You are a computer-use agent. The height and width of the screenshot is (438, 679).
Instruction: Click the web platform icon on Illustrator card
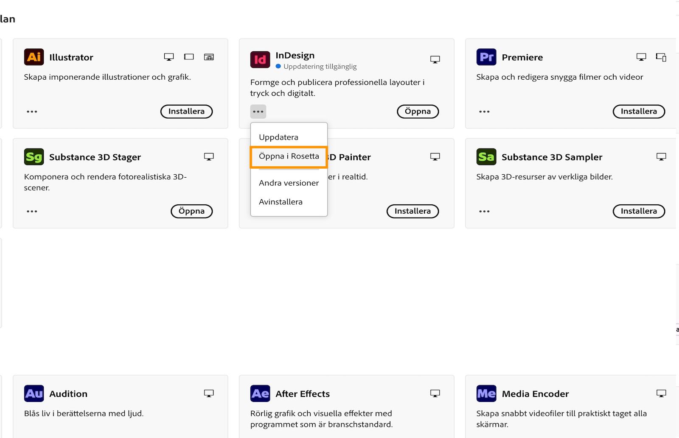[x=209, y=57]
